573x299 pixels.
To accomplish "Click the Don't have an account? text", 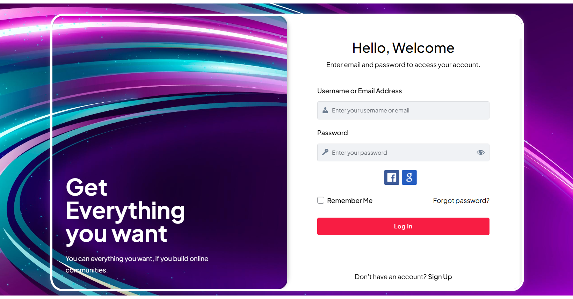I will click(390, 277).
